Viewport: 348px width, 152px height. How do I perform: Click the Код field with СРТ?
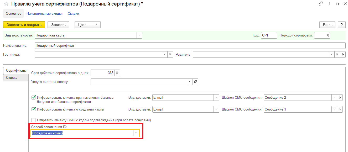point(269,35)
